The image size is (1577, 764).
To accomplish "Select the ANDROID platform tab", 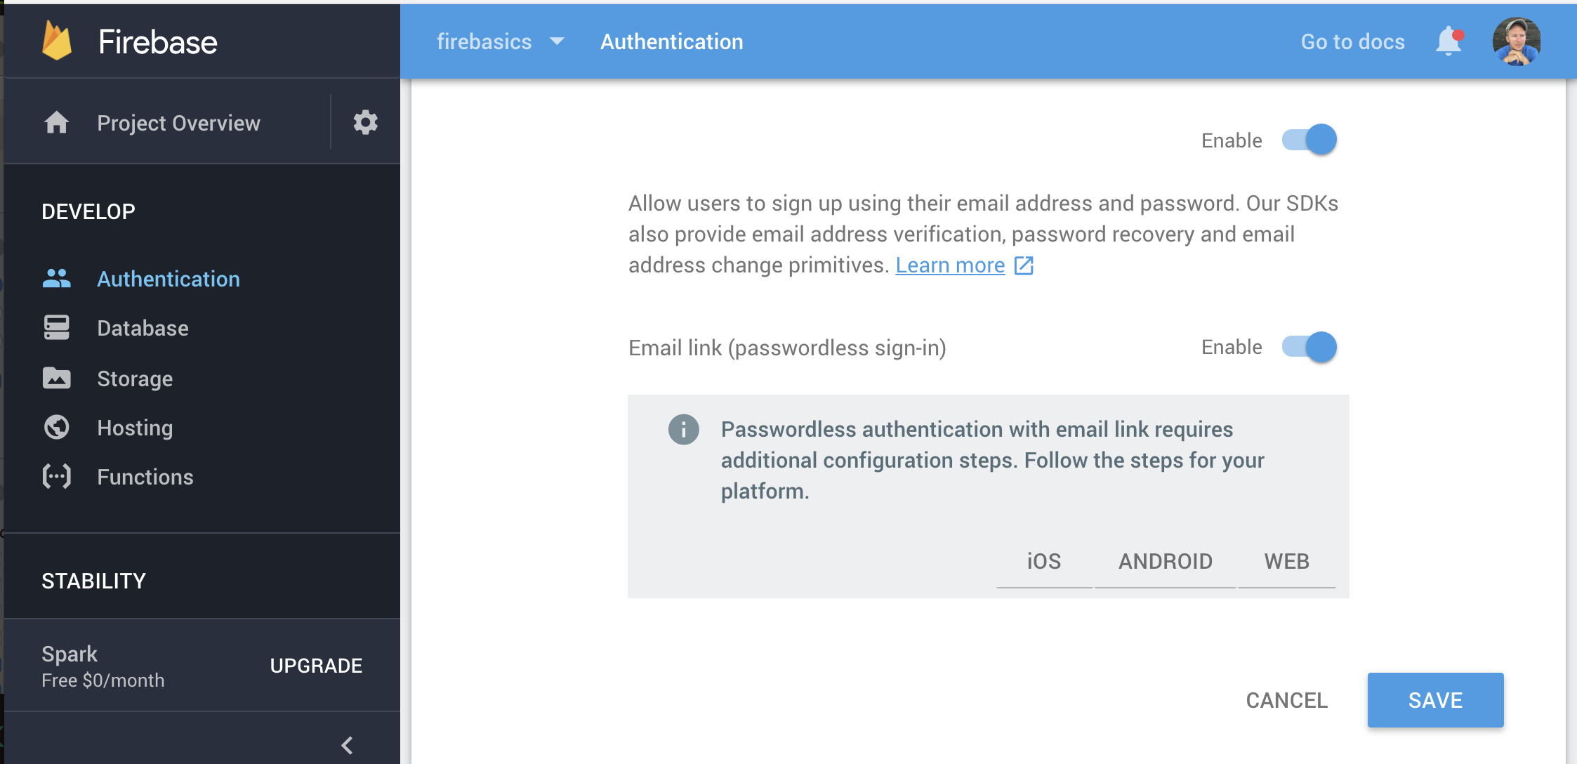I will point(1165,561).
